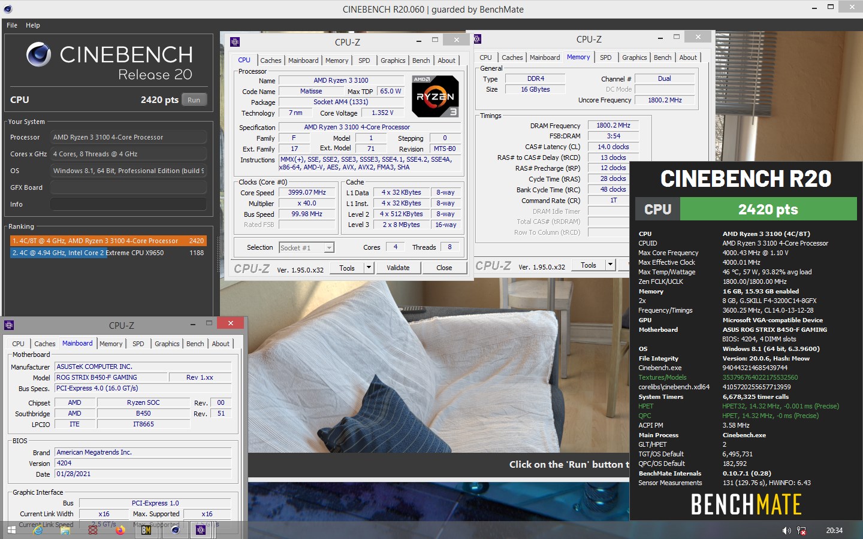Click CAS# Latency value 14.0 clocks

(613, 147)
